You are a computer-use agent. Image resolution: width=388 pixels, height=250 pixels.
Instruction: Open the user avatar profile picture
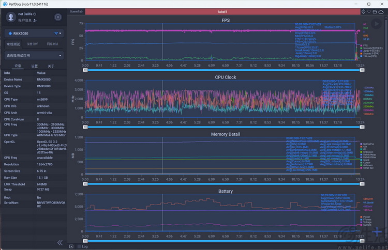(11, 17)
